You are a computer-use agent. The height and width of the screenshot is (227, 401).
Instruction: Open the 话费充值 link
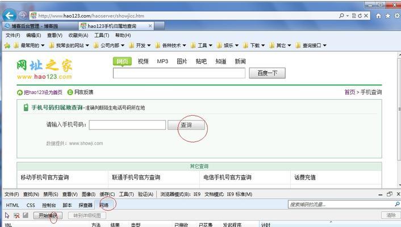click(305, 178)
